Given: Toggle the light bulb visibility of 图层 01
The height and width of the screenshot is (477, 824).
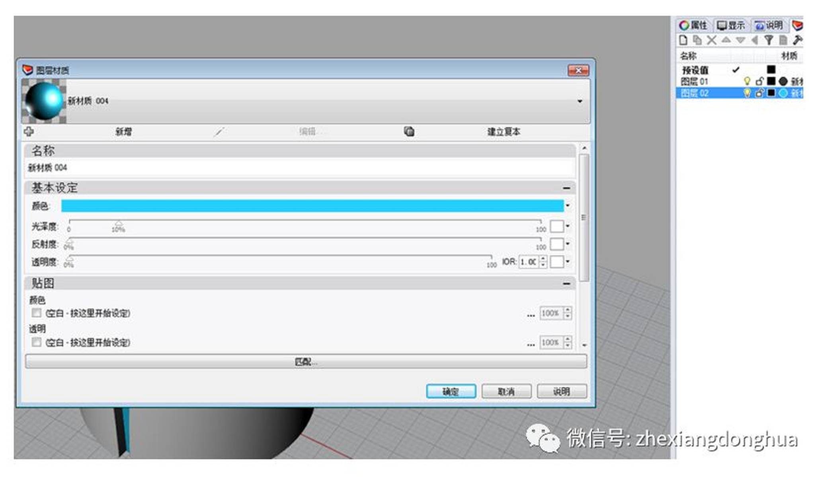Looking at the screenshot, I should coord(747,81).
